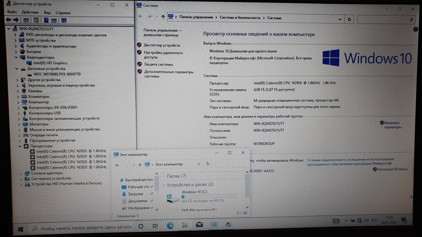
Task: Open Защита системы link
Action: click(x=158, y=64)
